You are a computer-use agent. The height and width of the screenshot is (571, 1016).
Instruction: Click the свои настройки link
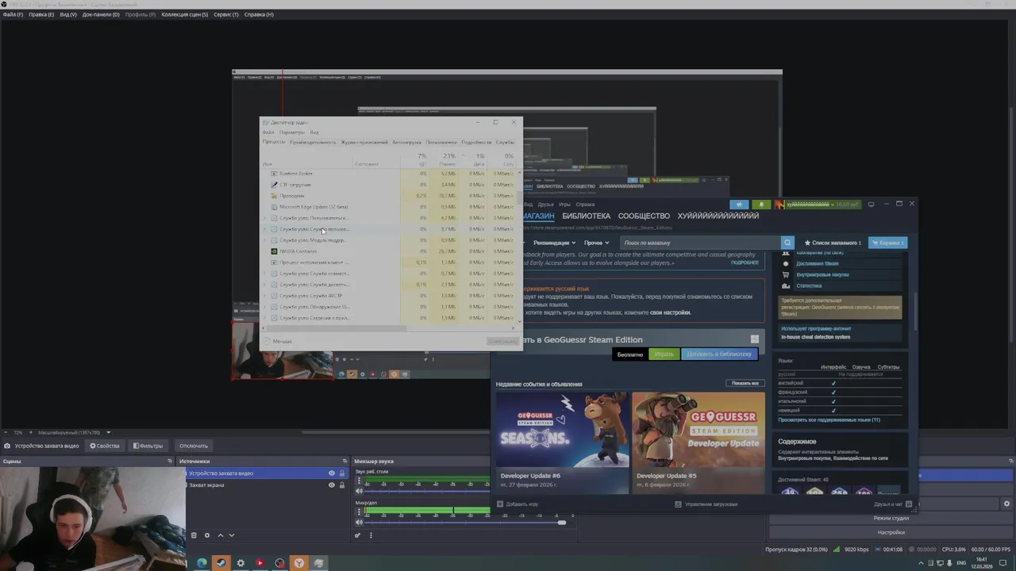coord(670,312)
